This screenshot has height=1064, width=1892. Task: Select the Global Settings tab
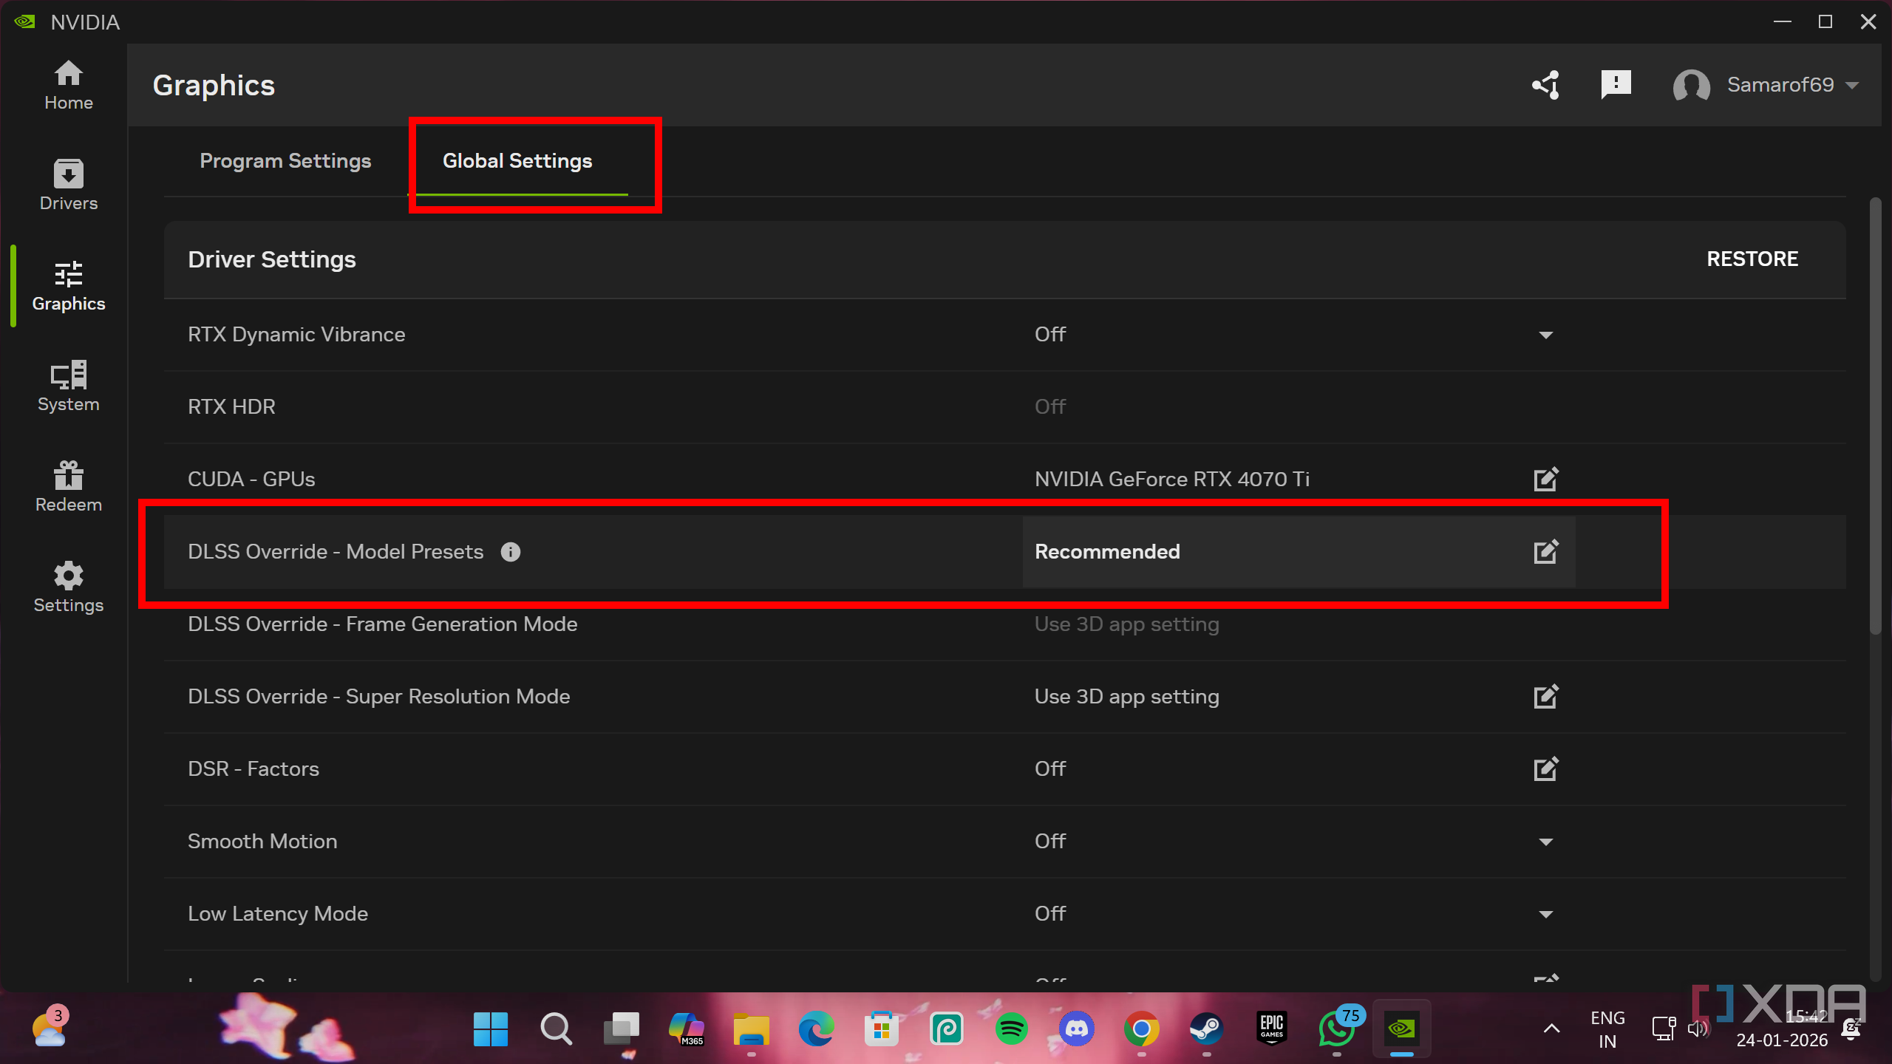coord(517,161)
